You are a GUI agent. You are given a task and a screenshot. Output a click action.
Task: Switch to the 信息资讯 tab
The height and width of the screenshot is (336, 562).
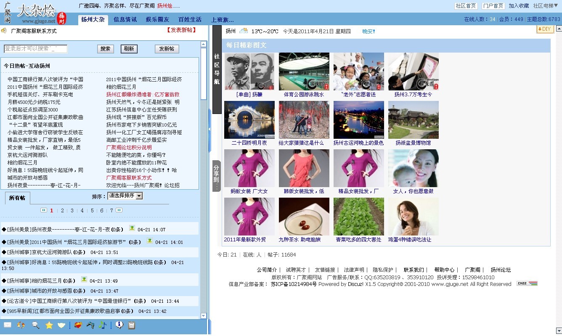point(125,20)
